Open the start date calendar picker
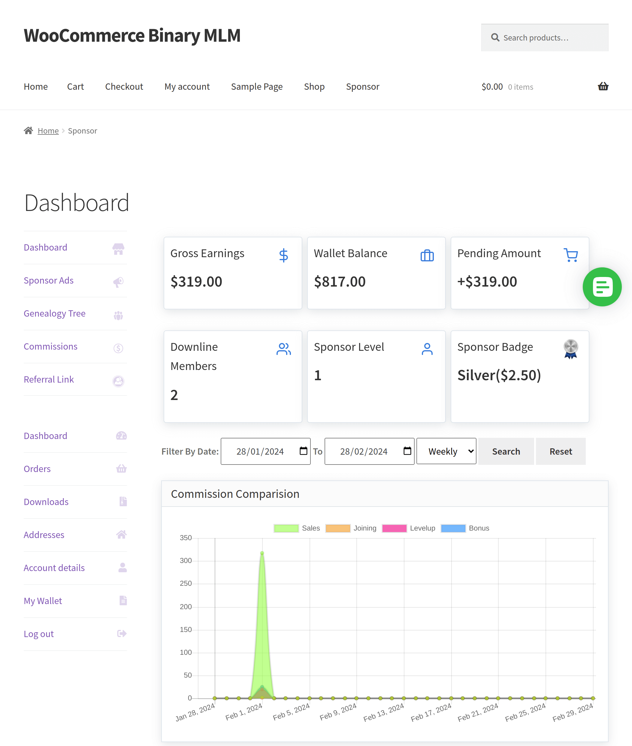This screenshot has height=746, width=632. click(x=303, y=451)
